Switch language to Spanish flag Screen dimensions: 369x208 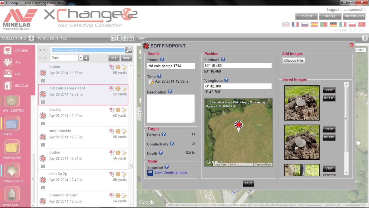314,24
